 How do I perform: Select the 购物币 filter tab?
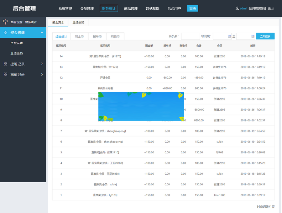(115, 36)
